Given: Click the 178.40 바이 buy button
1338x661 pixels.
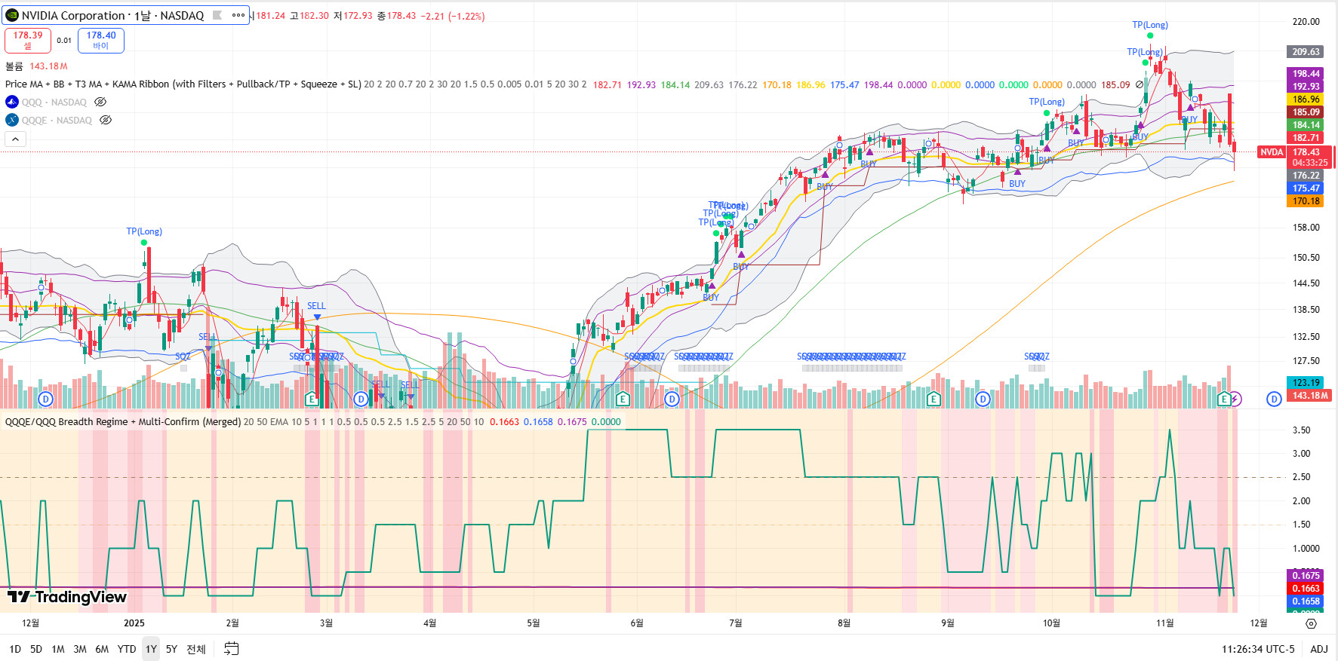Looking at the screenshot, I should (101, 40).
